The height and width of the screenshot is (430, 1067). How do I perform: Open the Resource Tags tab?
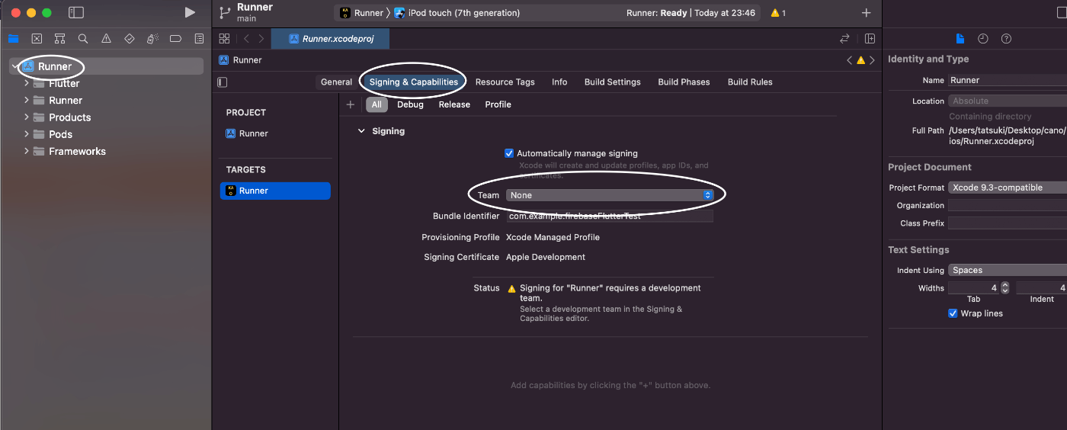pos(505,82)
